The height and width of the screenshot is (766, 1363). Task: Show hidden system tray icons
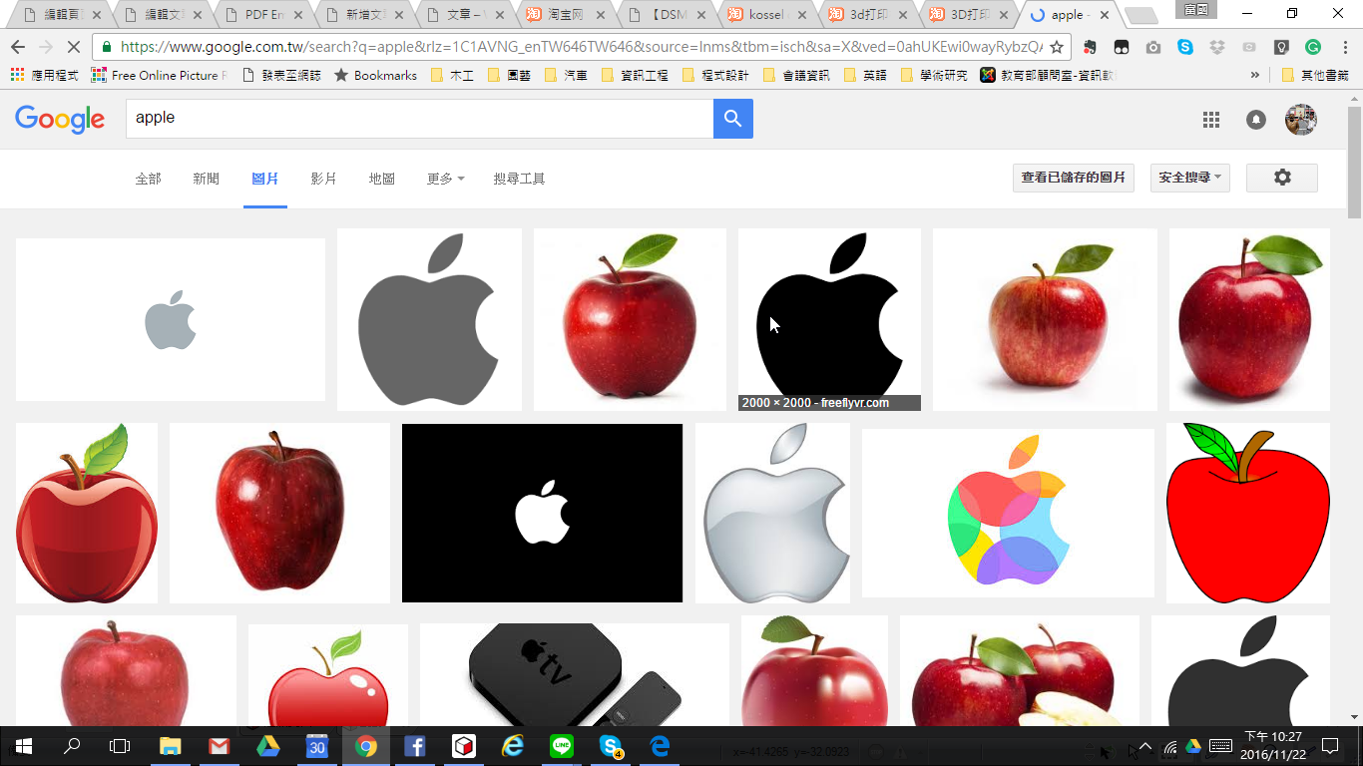point(1144,746)
